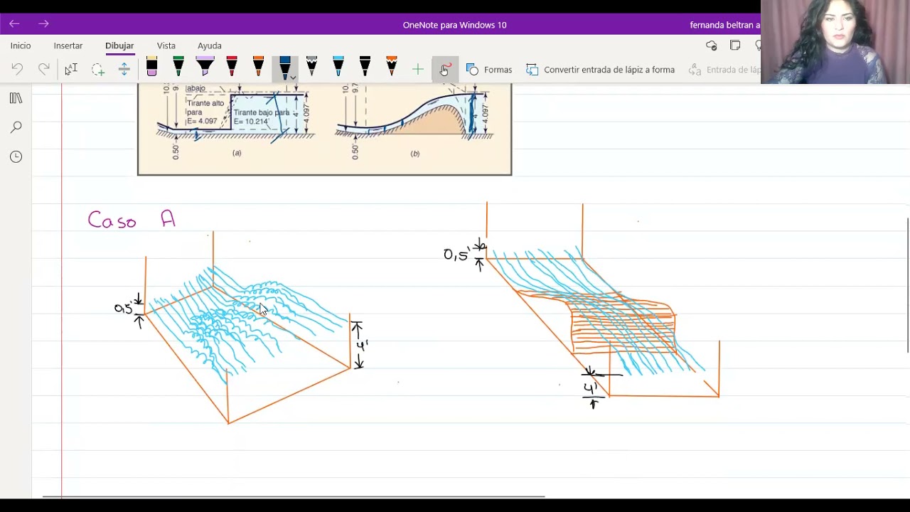Select the insert or remove space tool

pyautogui.click(x=124, y=69)
